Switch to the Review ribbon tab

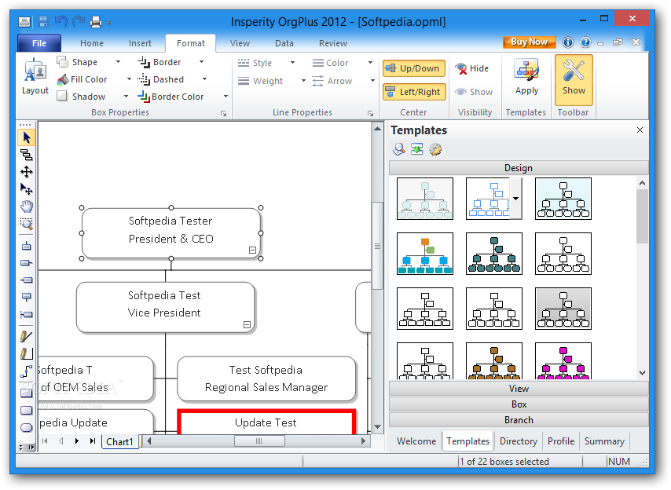pyautogui.click(x=333, y=43)
